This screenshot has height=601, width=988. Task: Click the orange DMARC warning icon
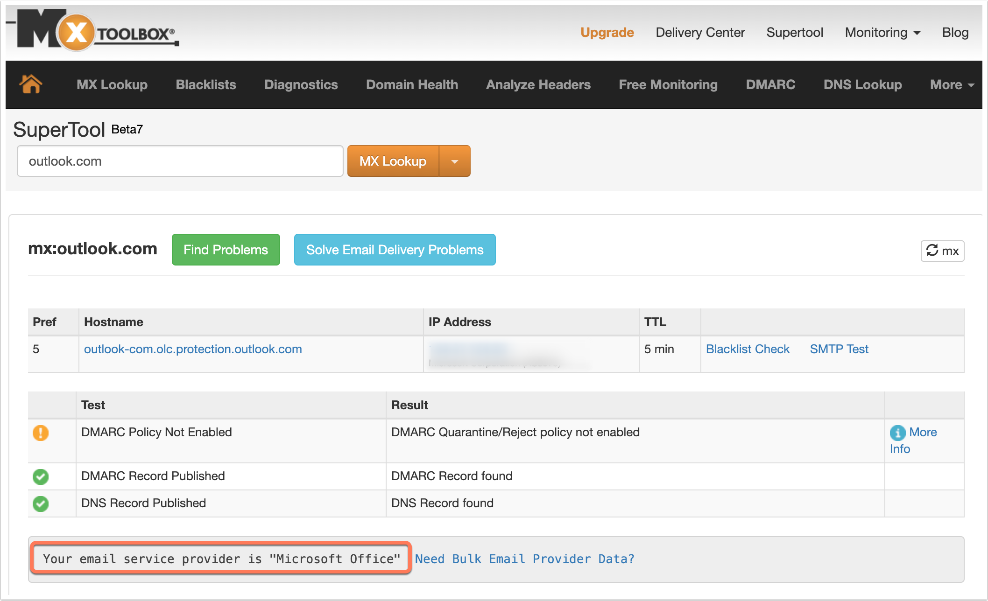click(41, 433)
